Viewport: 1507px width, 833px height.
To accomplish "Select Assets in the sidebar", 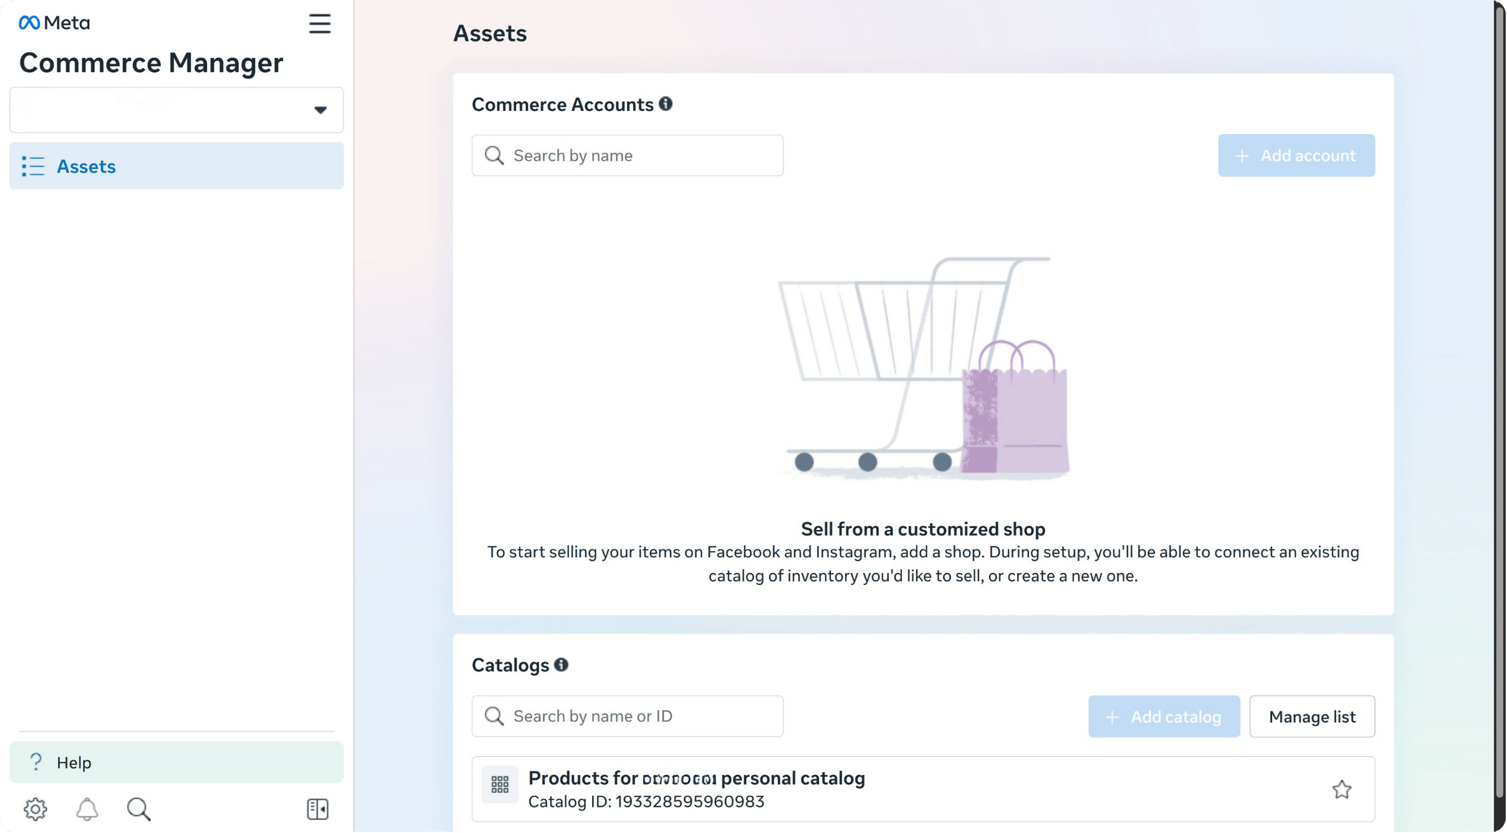I will click(86, 166).
